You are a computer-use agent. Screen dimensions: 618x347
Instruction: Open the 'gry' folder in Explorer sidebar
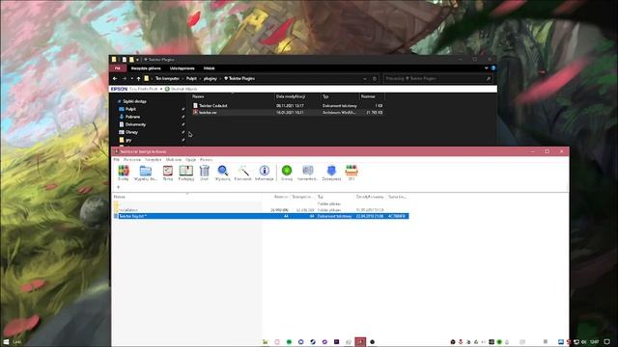click(126, 140)
